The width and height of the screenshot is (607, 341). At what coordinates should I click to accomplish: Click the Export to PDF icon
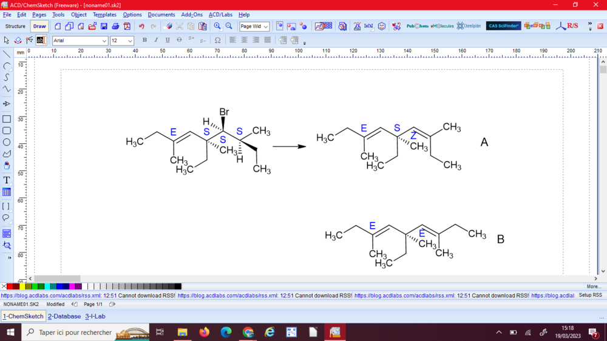pyautogui.click(x=127, y=26)
